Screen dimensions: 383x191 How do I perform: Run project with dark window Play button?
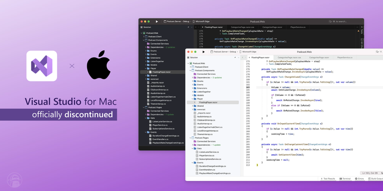tap(157, 22)
